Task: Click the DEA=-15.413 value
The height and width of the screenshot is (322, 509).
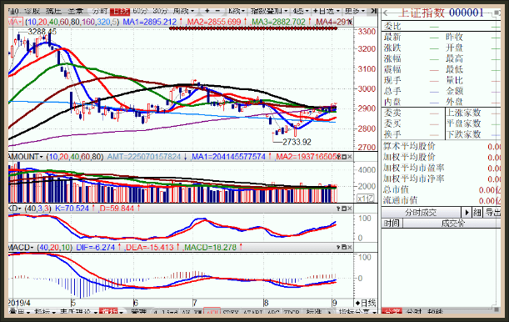Action: click(150, 248)
